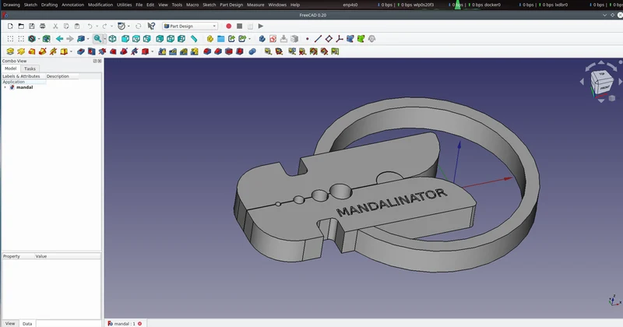Screen dimensions: 623x327
Task: Click the Fillet tool icon
Action: [207, 51]
